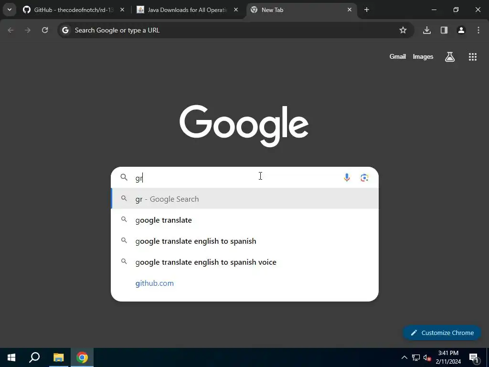This screenshot has height=367, width=489.
Task: Open the Google apps grid
Action: click(x=473, y=57)
